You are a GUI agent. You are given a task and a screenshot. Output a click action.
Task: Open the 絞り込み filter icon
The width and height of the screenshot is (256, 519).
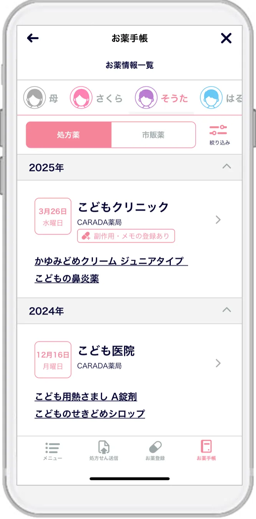219,131
